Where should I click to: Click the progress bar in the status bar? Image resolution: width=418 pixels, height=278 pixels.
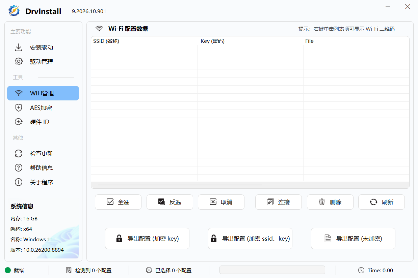[x=272, y=270]
